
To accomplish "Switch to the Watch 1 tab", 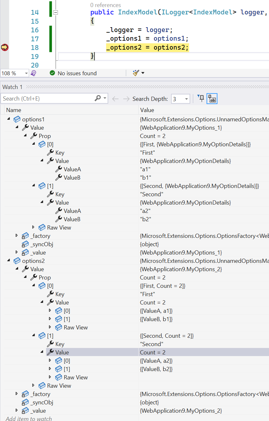I will point(12,87).
